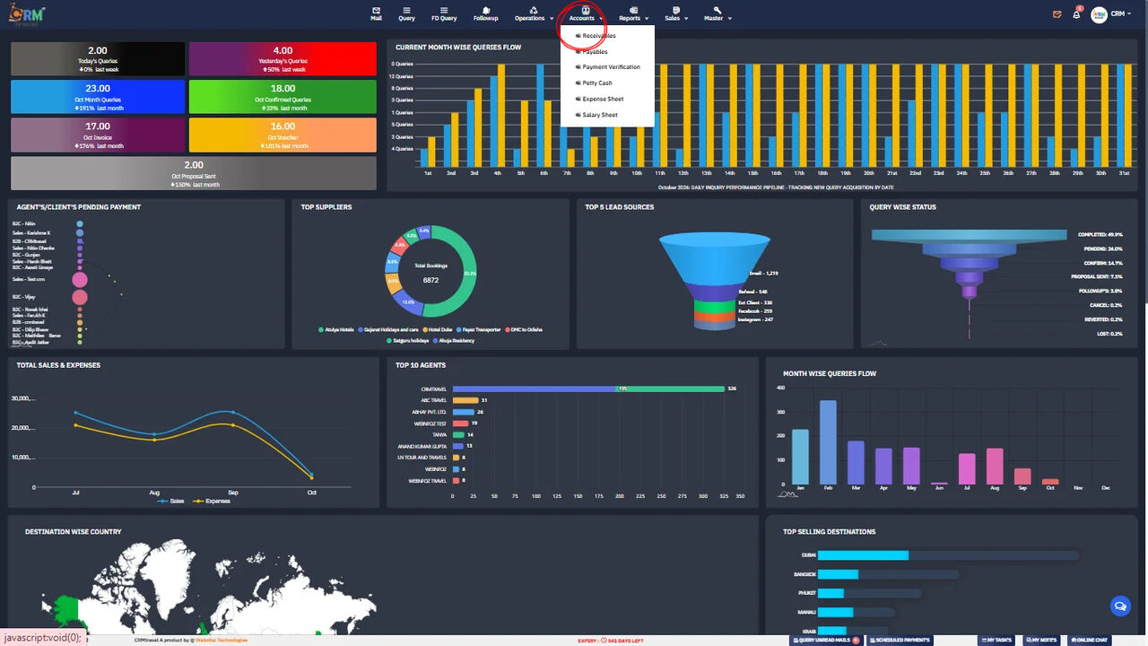Viewport: 1148px width, 646px height.
Task: Open the CRM user profile dropdown arrow
Action: [1129, 14]
